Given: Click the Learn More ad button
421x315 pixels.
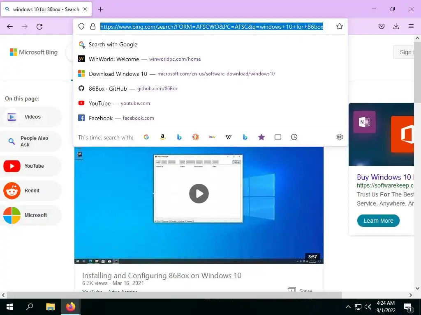Looking at the screenshot, I should (378, 221).
